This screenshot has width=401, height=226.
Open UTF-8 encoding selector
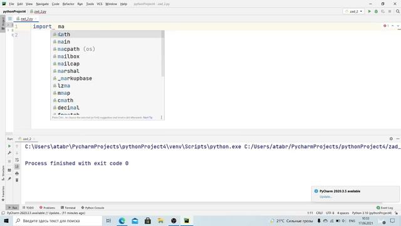tap(330, 213)
